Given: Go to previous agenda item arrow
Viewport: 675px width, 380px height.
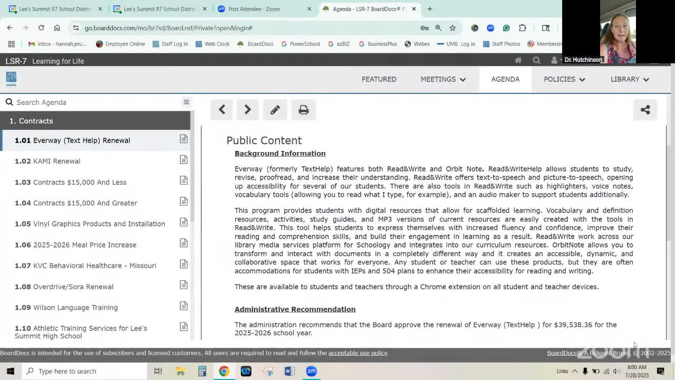Looking at the screenshot, I should point(222,110).
